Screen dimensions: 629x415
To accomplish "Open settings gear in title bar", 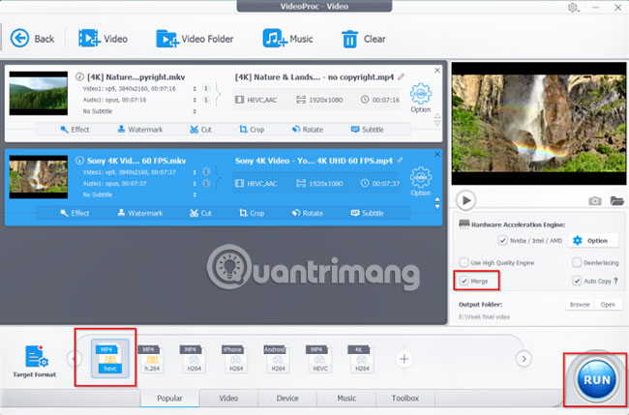I will pyautogui.click(x=573, y=7).
